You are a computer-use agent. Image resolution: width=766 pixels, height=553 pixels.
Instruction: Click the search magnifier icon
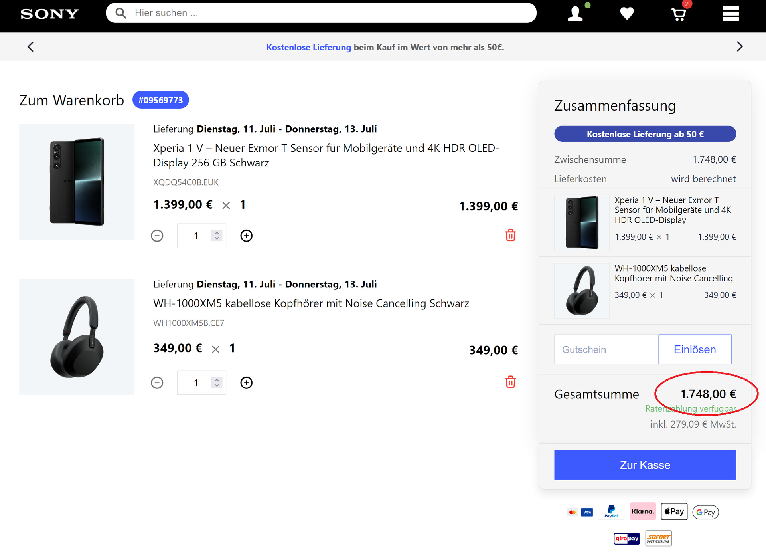pyautogui.click(x=121, y=13)
